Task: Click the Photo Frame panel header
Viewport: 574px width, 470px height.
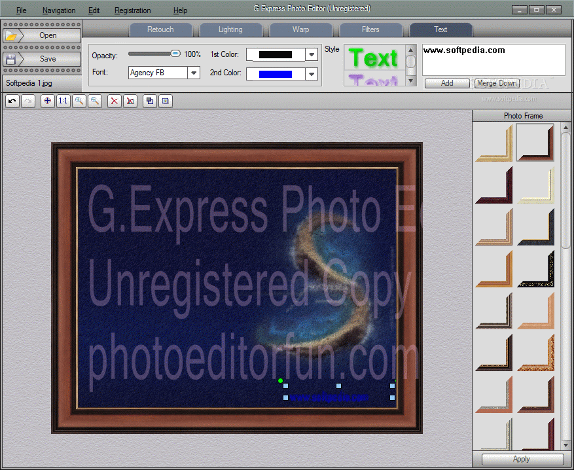Action: point(523,116)
